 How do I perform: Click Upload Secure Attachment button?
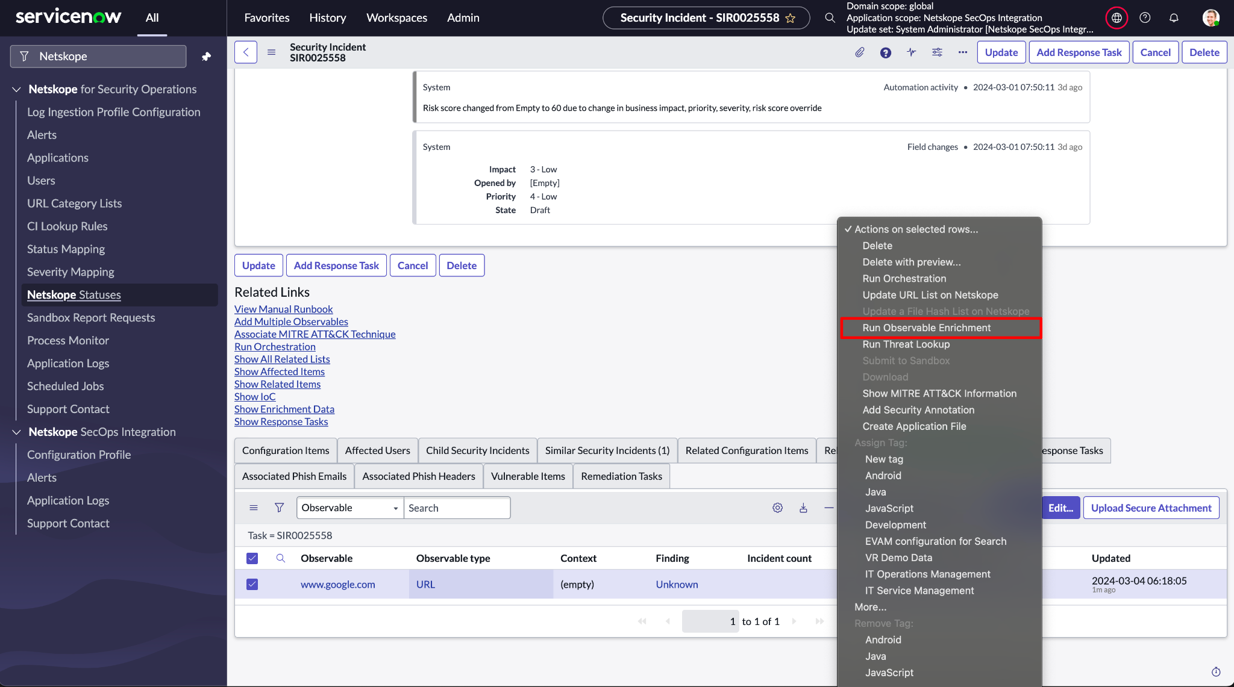point(1151,508)
